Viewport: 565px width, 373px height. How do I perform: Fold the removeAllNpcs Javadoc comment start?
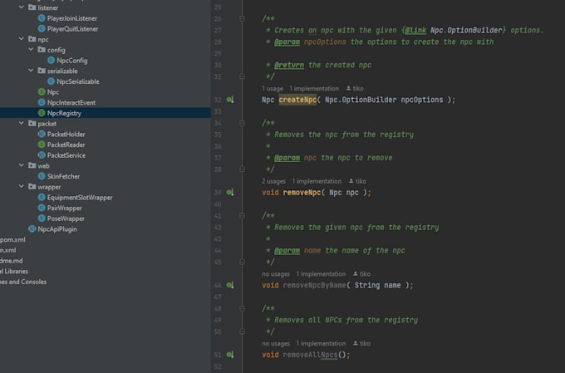pos(242,308)
